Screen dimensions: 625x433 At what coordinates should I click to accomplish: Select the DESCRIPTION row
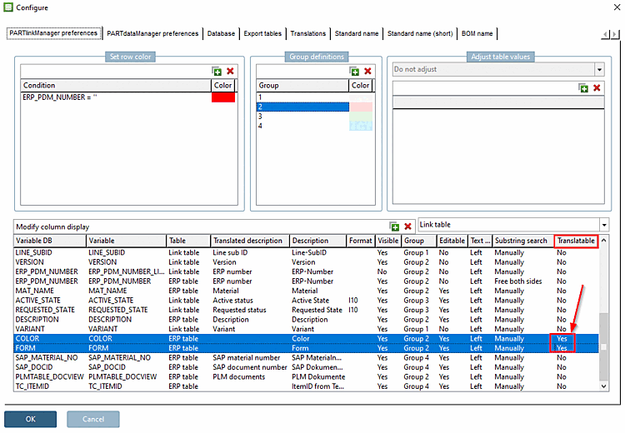coord(306,320)
